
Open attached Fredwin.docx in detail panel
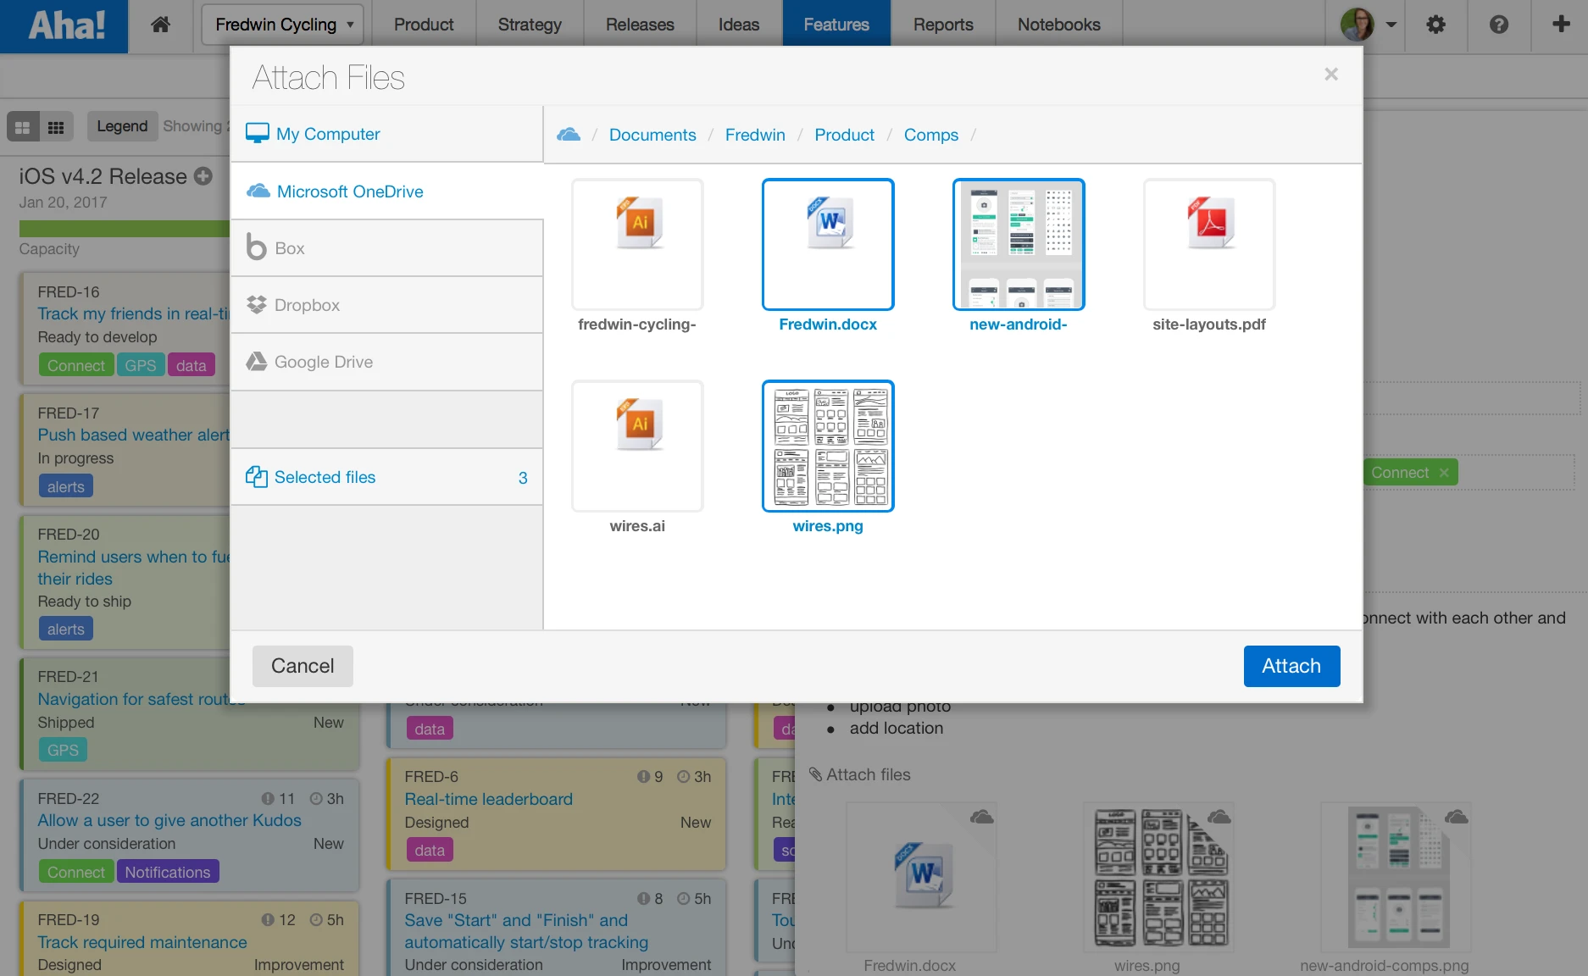(922, 878)
